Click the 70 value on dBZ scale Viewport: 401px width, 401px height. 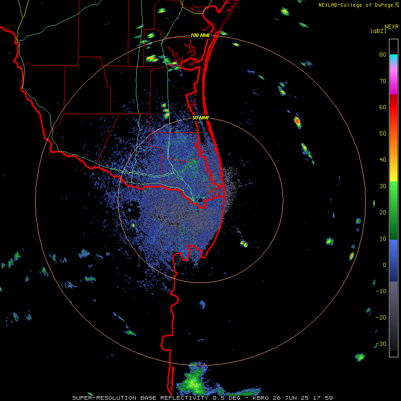pos(383,81)
